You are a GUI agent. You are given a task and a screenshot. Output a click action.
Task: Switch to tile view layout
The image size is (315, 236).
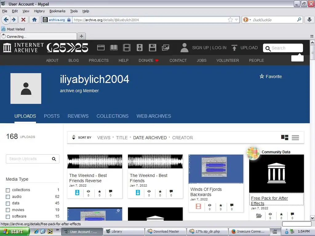point(285,137)
